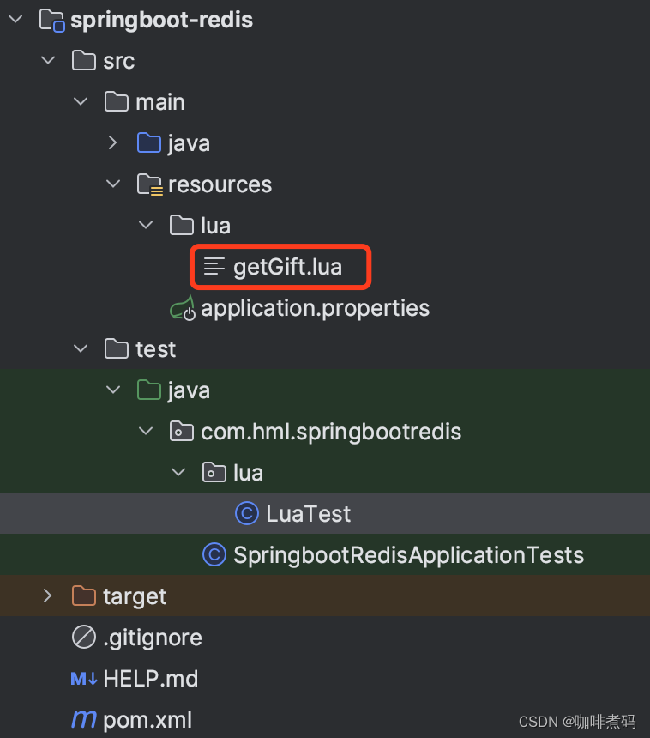Screen dimensions: 650x738
Task: Click the .gitignore file icon
Action: 84,638
